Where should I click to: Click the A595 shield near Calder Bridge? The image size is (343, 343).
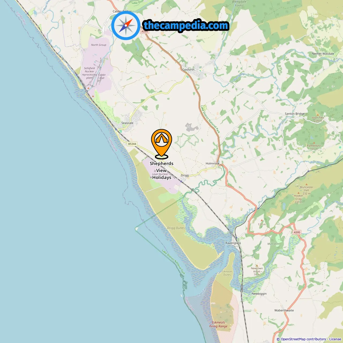[145, 32]
